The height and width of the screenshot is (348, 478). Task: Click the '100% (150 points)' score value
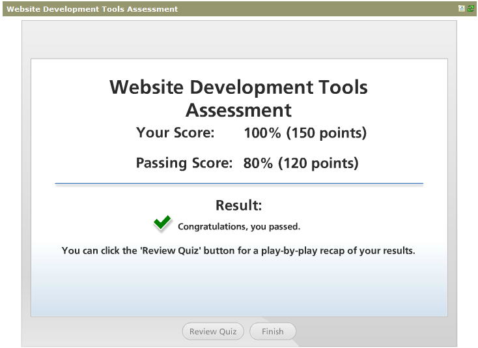[305, 133]
